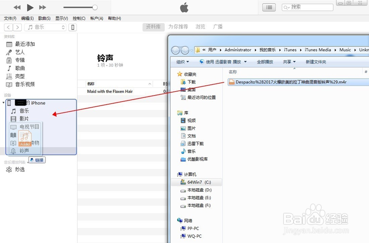
Task: Select 最近添加 in the library sidebar
Action: click(x=25, y=44)
